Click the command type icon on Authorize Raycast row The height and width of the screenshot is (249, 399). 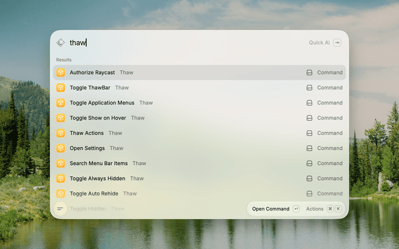pyautogui.click(x=309, y=73)
